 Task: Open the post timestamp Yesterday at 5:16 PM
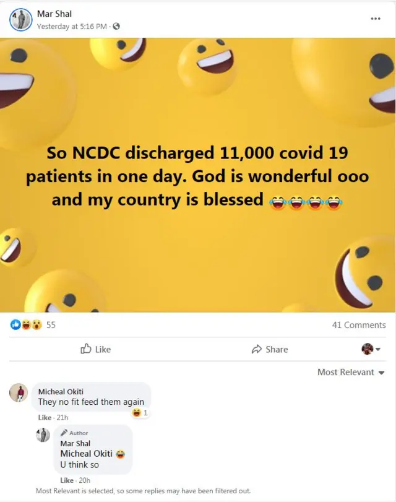click(72, 27)
